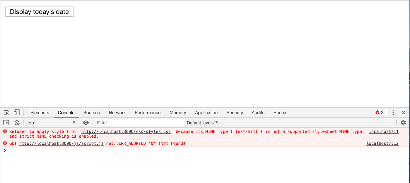Open console settings gear
The width and height of the screenshot is (410, 183).
point(403,123)
